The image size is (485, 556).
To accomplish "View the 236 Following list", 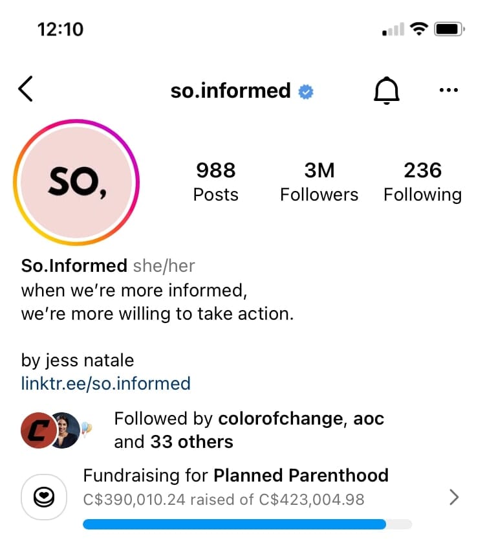I will (x=423, y=181).
